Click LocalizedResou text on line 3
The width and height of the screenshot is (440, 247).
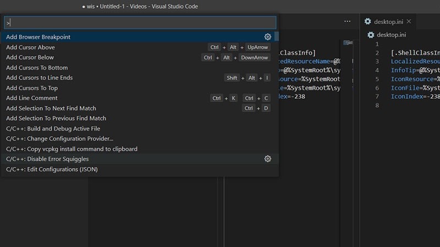click(x=415, y=61)
